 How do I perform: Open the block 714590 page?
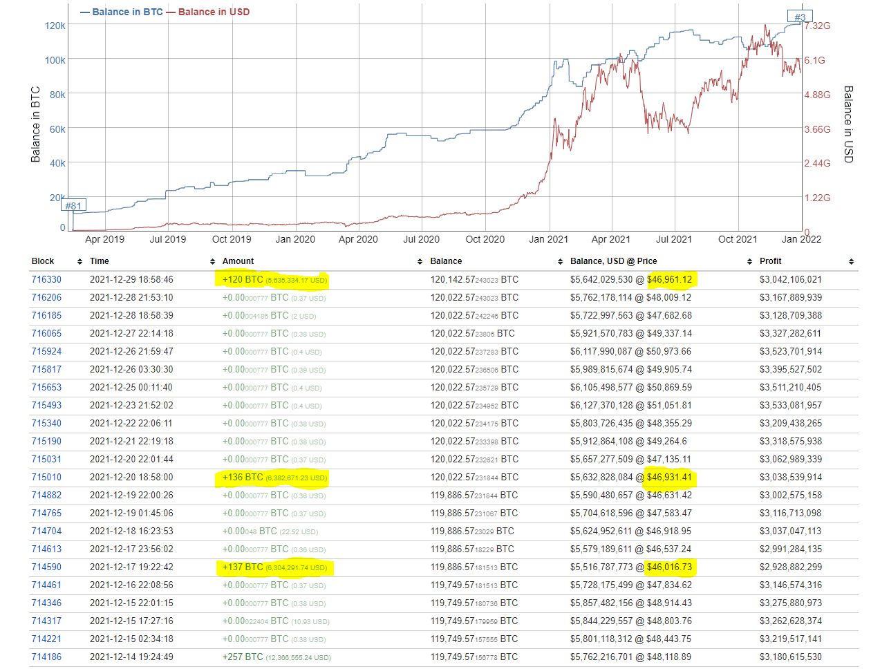pyautogui.click(x=46, y=567)
